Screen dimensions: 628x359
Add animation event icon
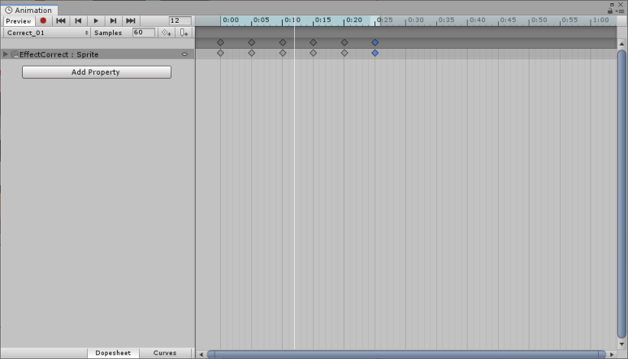pyautogui.click(x=184, y=32)
